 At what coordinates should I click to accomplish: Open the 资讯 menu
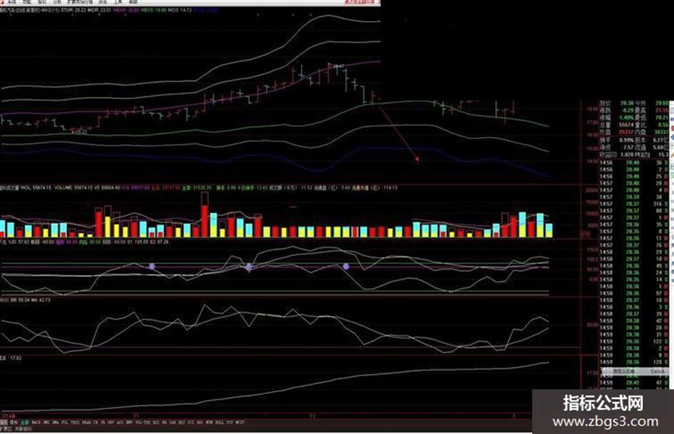[103, 2]
